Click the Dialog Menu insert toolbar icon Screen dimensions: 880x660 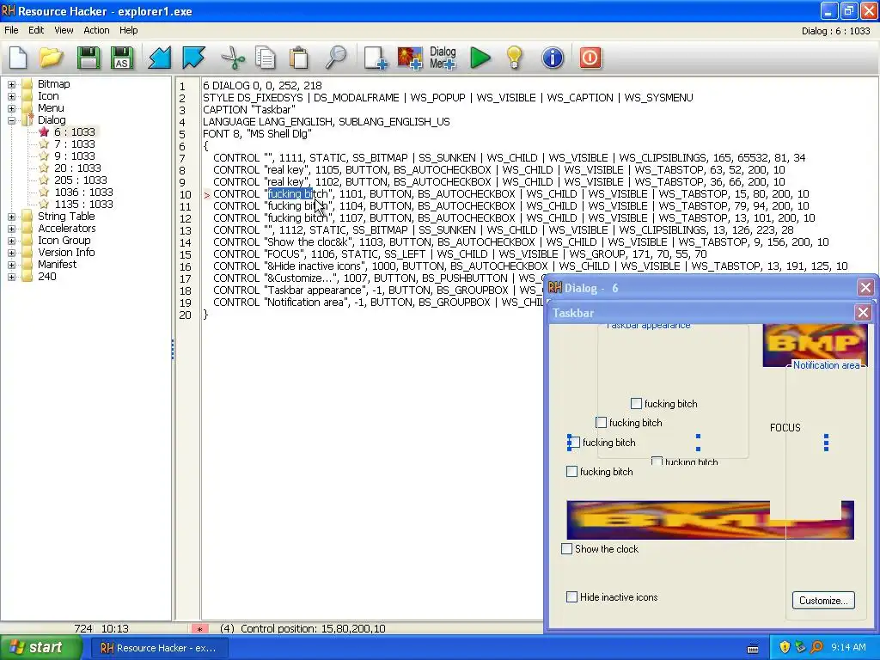coord(443,58)
